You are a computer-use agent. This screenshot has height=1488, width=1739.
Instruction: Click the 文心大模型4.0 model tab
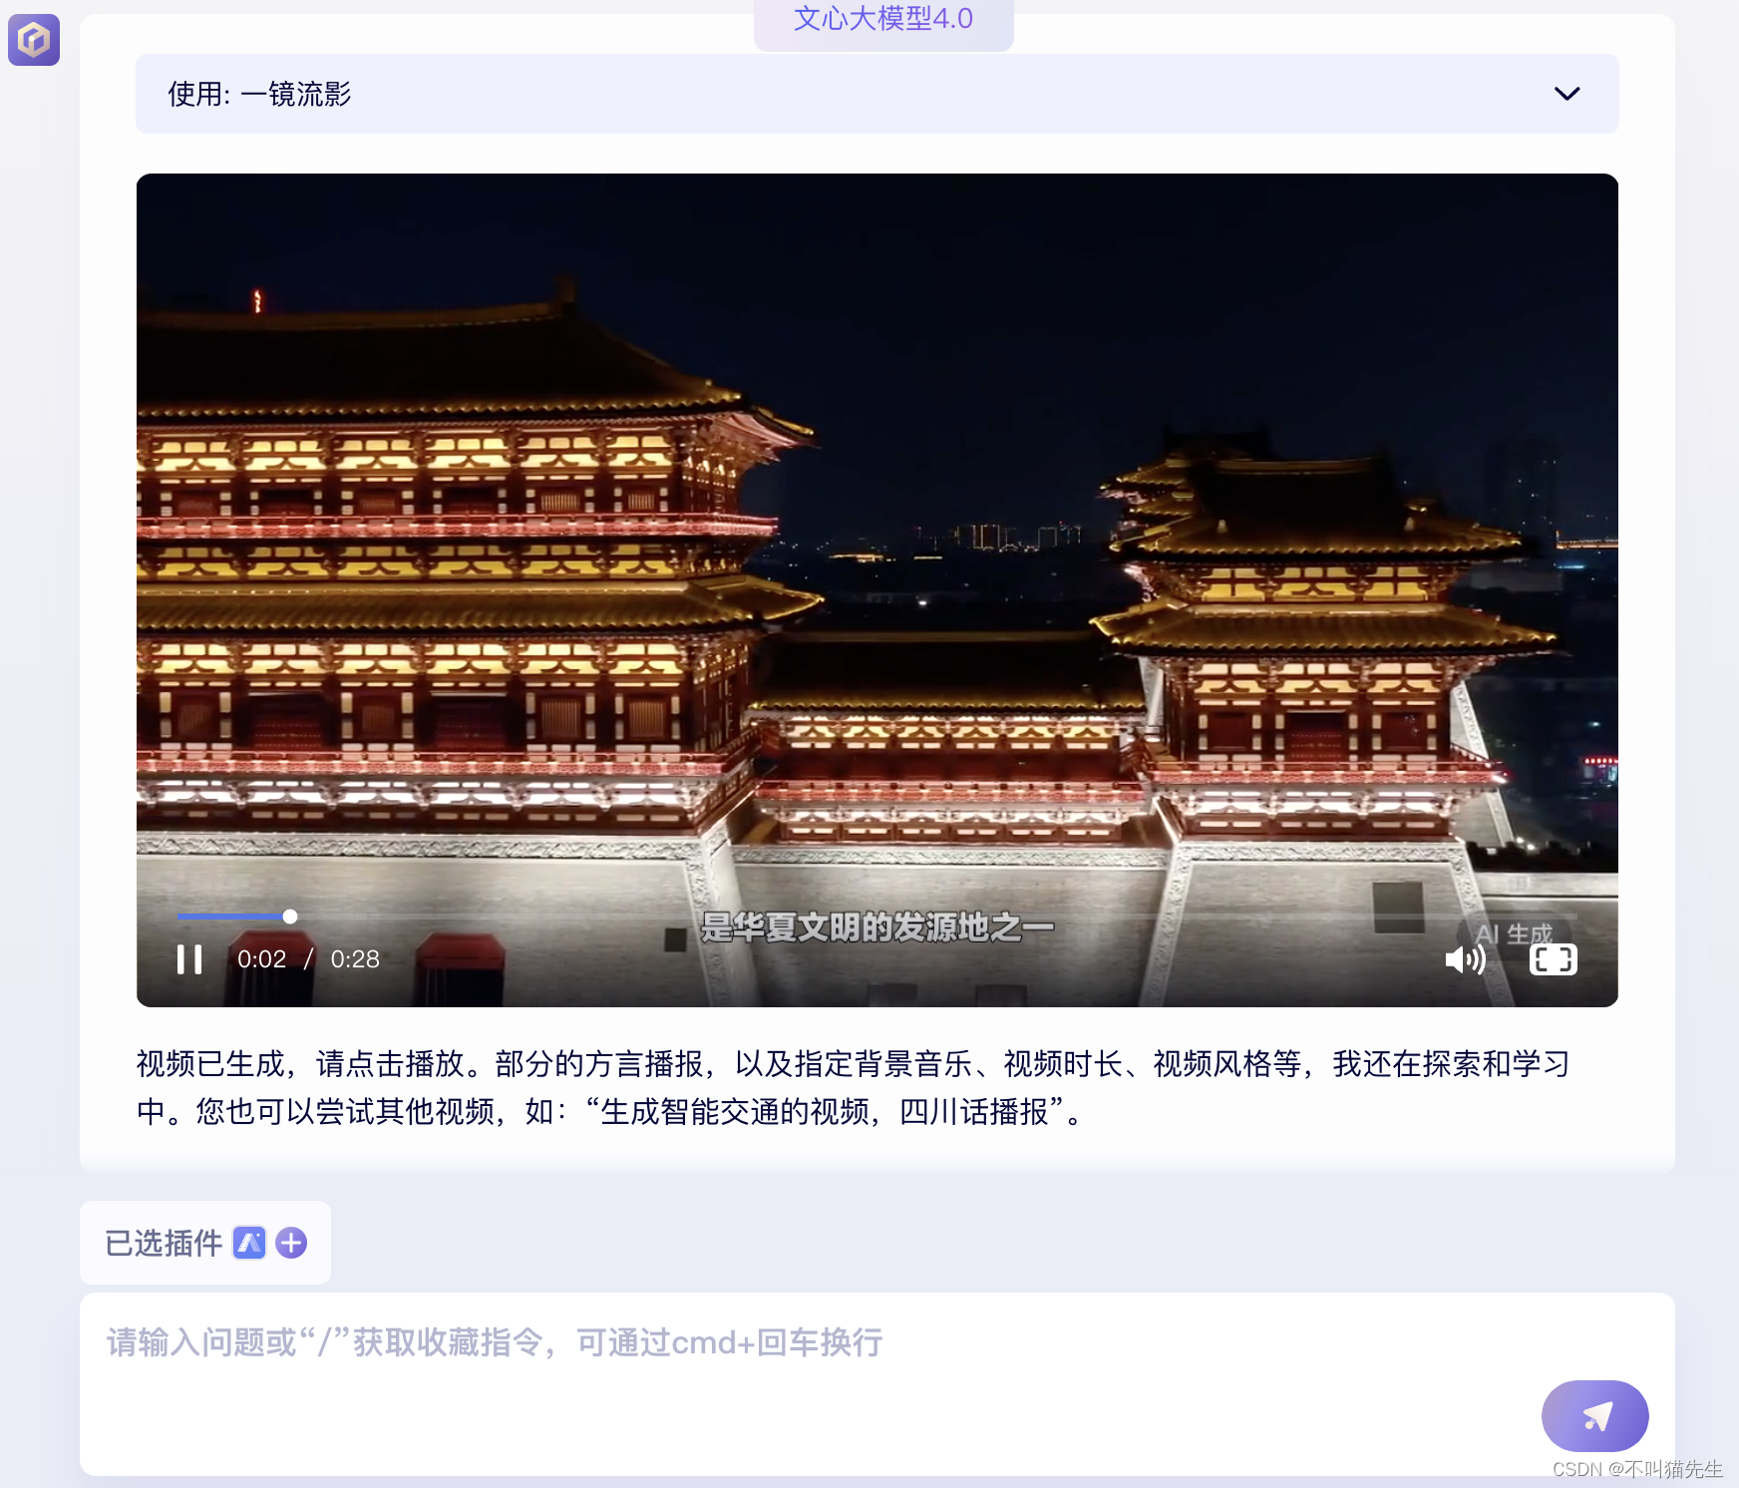coord(883,20)
